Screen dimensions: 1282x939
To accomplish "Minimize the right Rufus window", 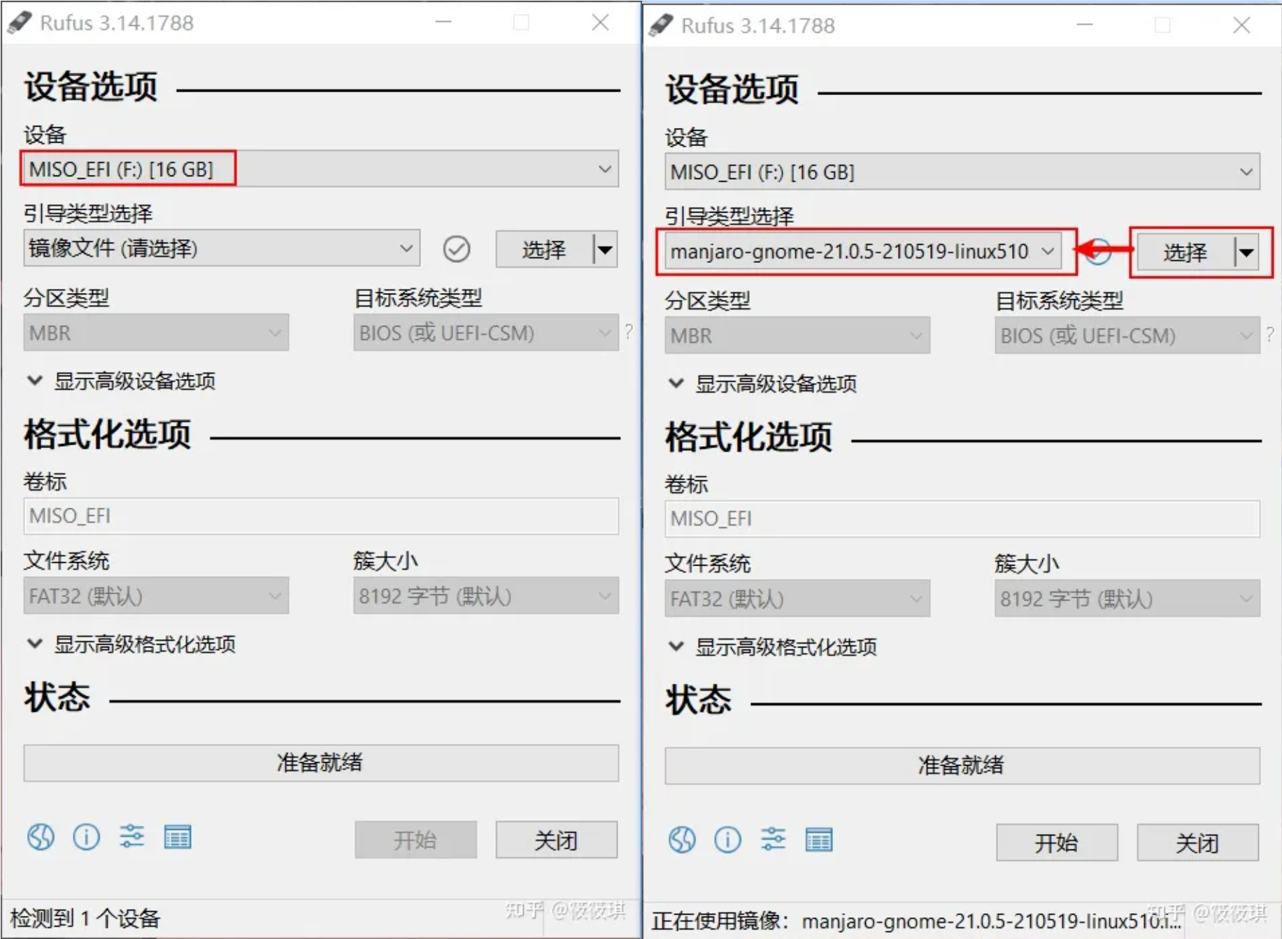I will tap(1085, 25).
